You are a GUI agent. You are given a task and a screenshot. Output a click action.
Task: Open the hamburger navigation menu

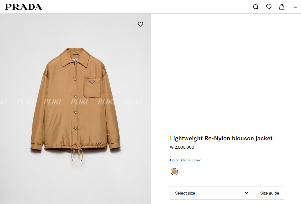click(295, 7)
